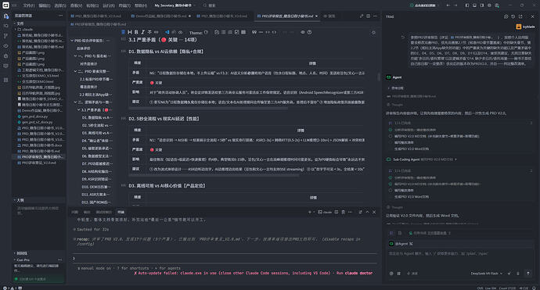Start a new chat in TRAE panel

pos(506,16)
